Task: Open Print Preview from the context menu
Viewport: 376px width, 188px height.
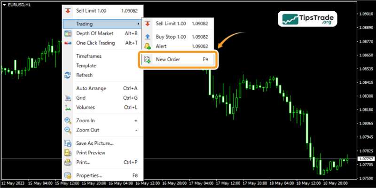Action: 91,153
